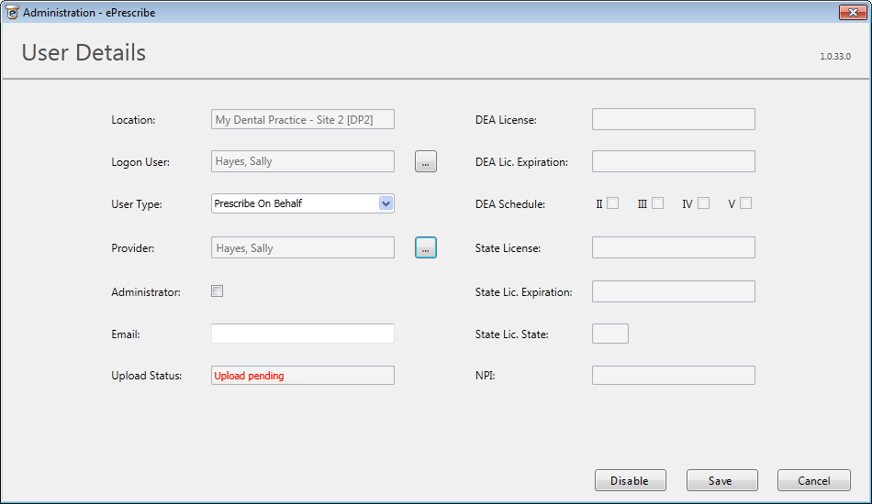Check the DEA Schedule II checkbox
Viewport: 872px width, 504px height.
pyautogui.click(x=612, y=203)
